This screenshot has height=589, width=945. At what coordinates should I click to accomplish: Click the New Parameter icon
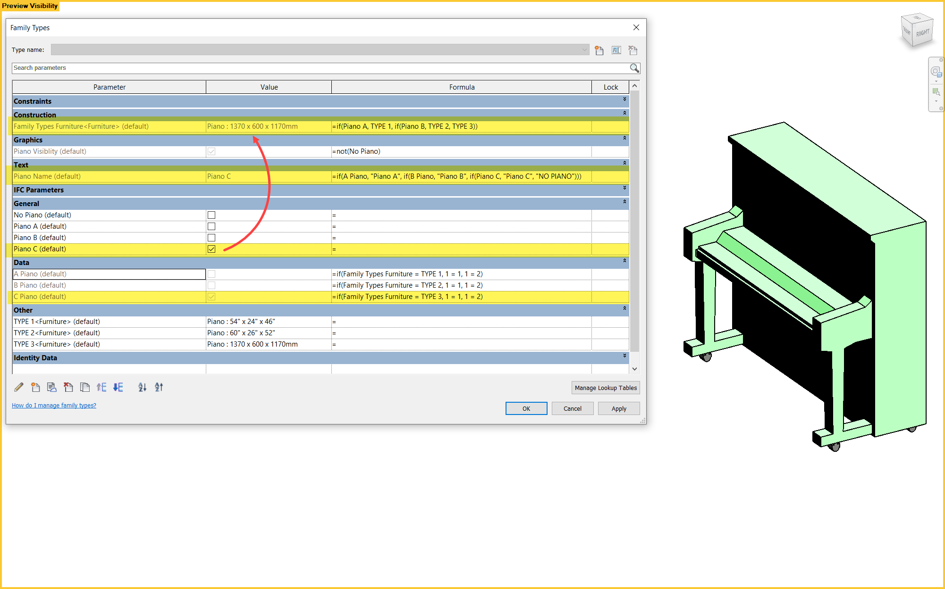[35, 387]
